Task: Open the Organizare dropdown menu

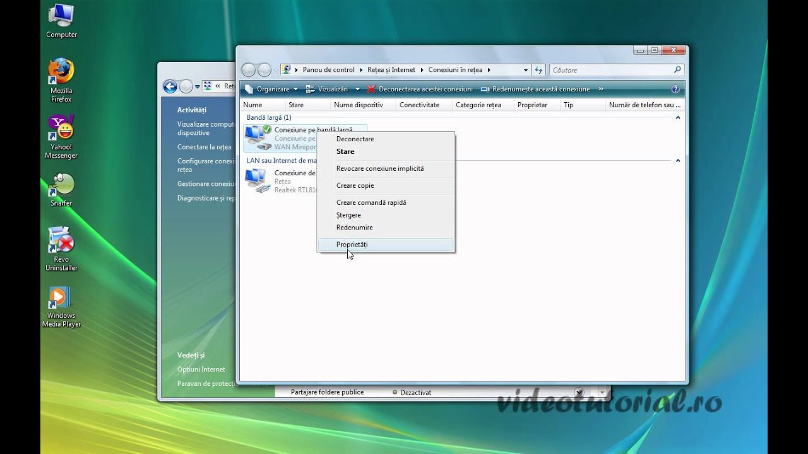Action: (x=271, y=89)
